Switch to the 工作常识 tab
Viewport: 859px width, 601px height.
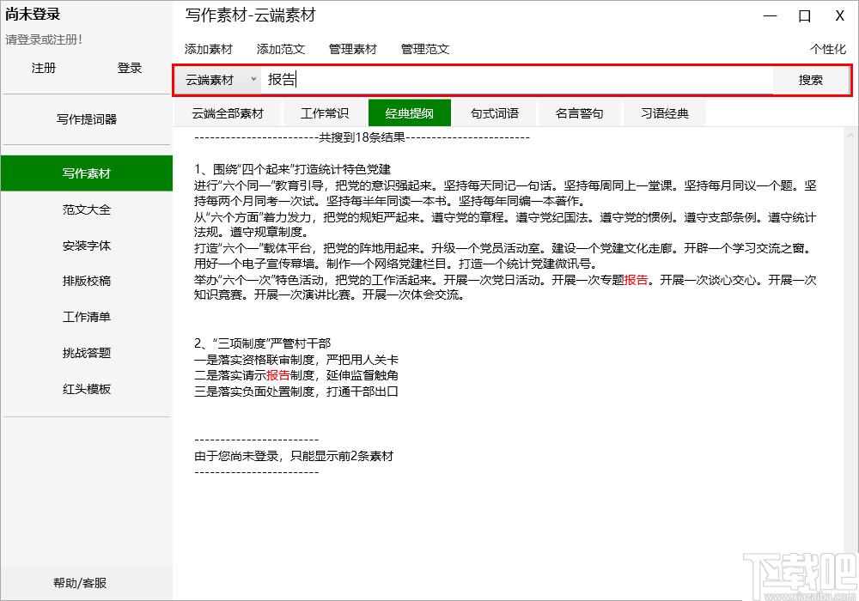(325, 113)
